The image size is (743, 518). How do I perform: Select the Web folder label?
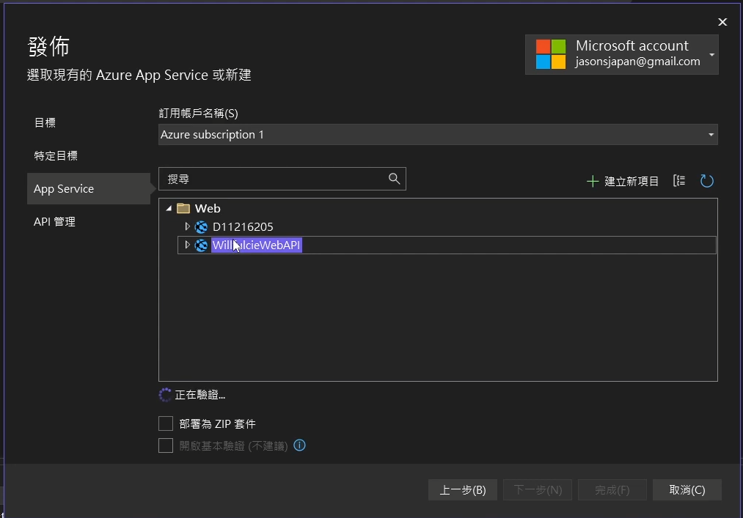point(208,208)
